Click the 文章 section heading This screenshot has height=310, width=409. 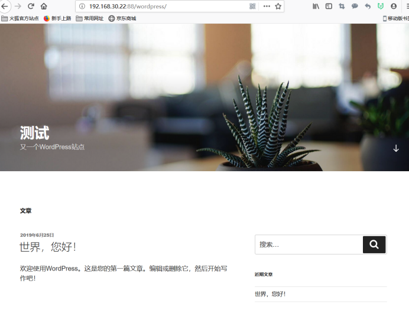[x=25, y=211]
